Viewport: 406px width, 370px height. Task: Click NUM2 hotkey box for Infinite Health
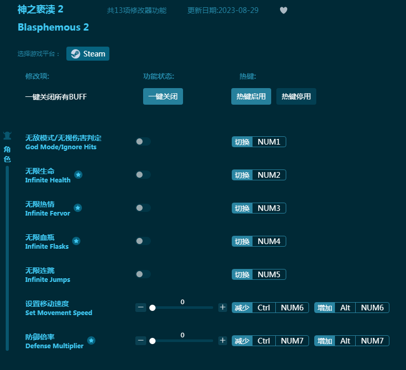click(x=269, y=175)
